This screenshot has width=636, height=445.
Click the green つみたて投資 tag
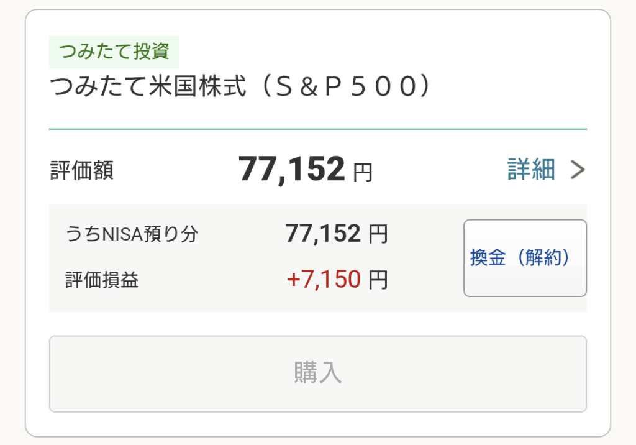click(x=114, y=52)
